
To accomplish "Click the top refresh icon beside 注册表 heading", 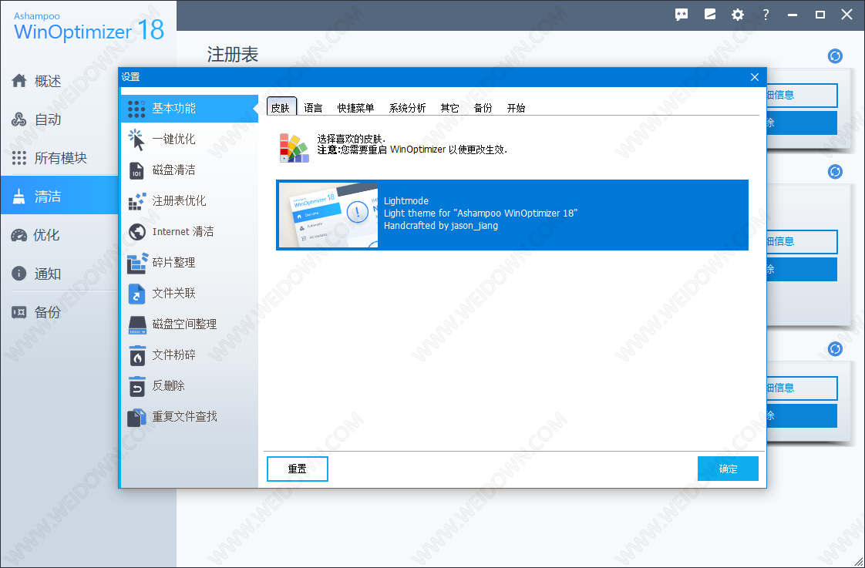I will point(835,56).
